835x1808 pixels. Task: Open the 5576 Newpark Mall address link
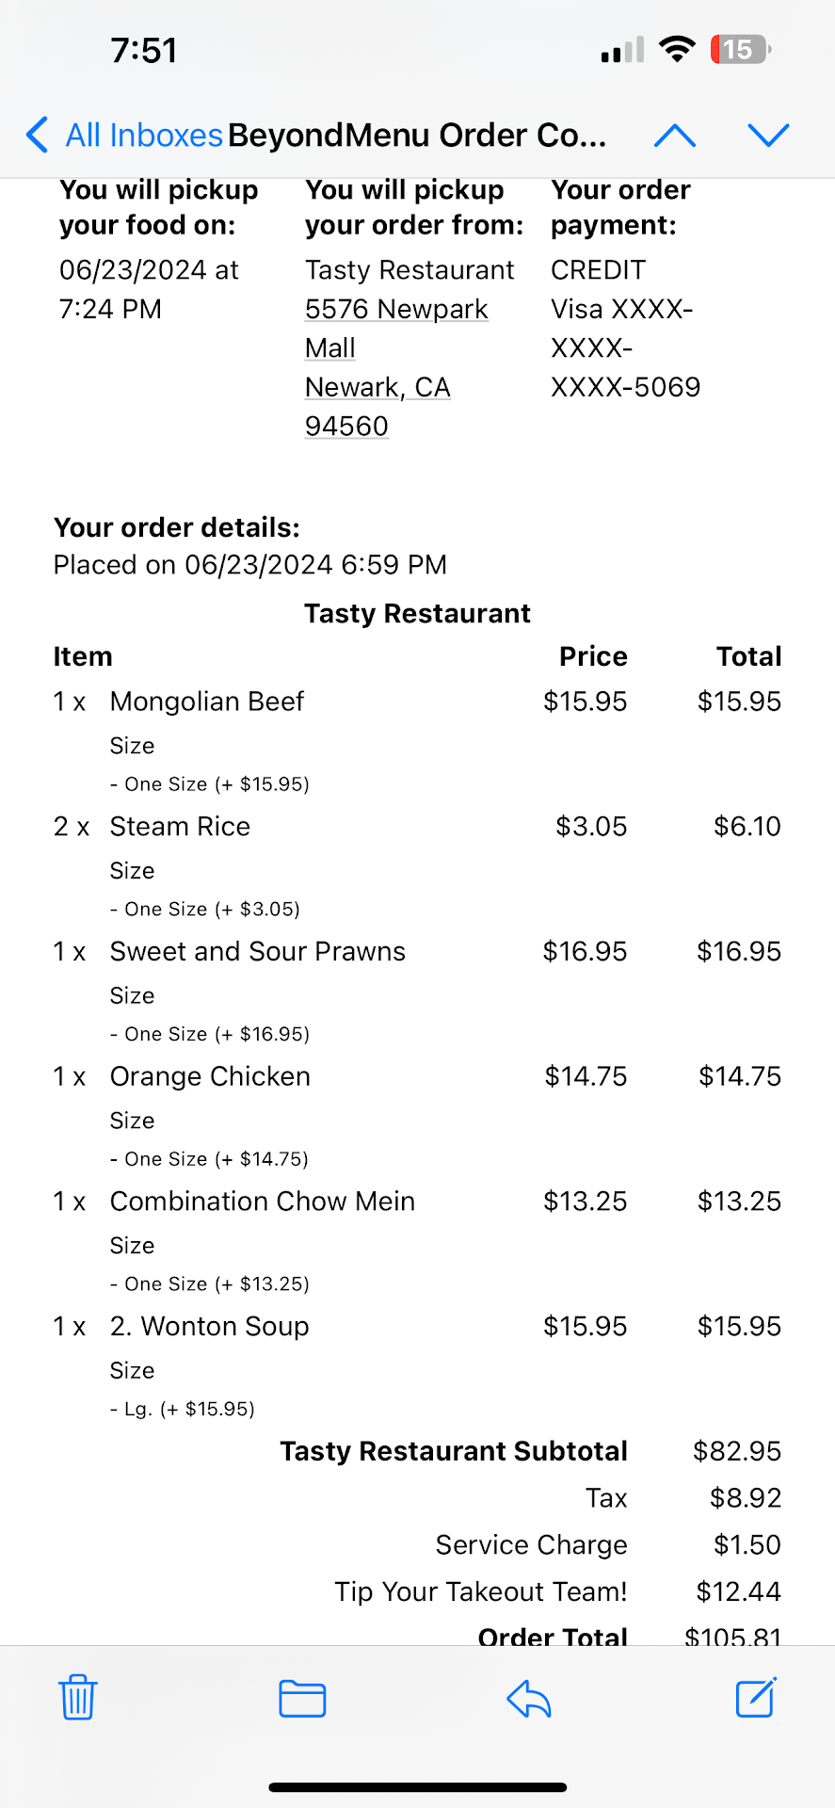396,309
